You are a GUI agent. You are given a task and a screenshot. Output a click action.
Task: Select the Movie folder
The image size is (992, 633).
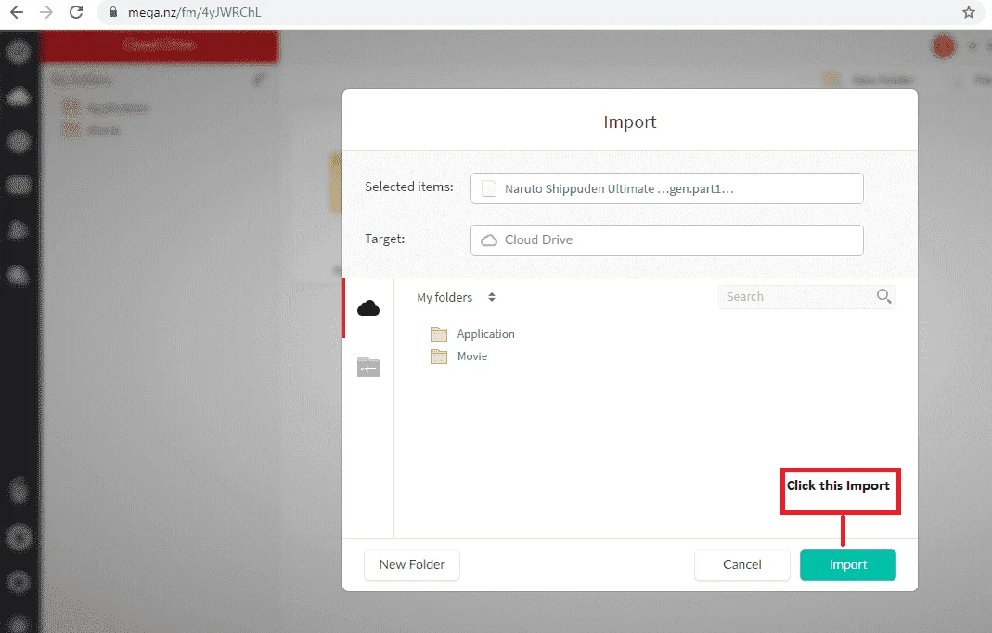472,355
